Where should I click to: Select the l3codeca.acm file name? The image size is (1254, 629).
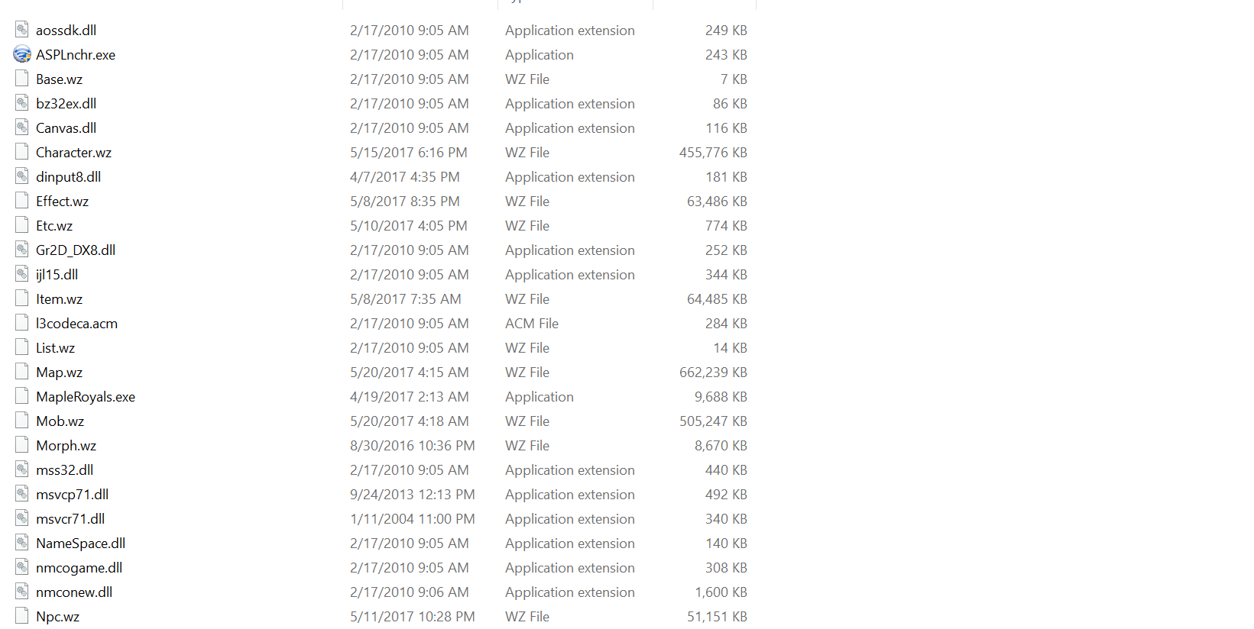(x=76, y=324)
